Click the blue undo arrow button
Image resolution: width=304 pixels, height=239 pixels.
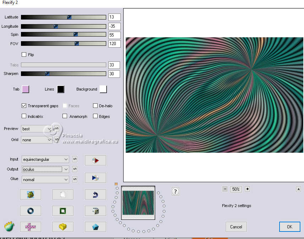coord(96,194)
